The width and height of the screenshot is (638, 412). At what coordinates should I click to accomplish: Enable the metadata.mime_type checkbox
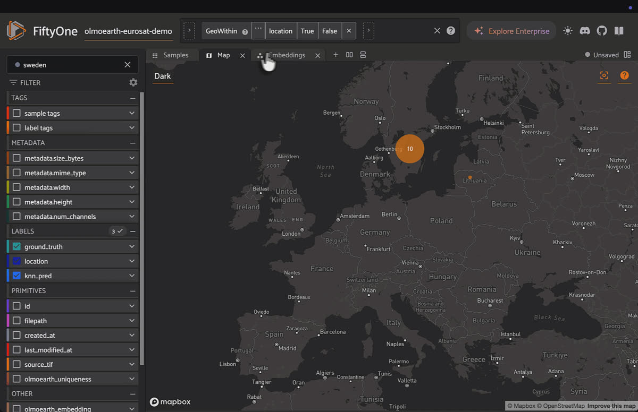[16, 173]
